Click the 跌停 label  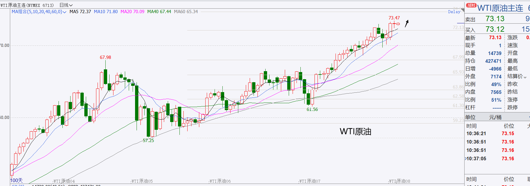click(x=513, y=107)
